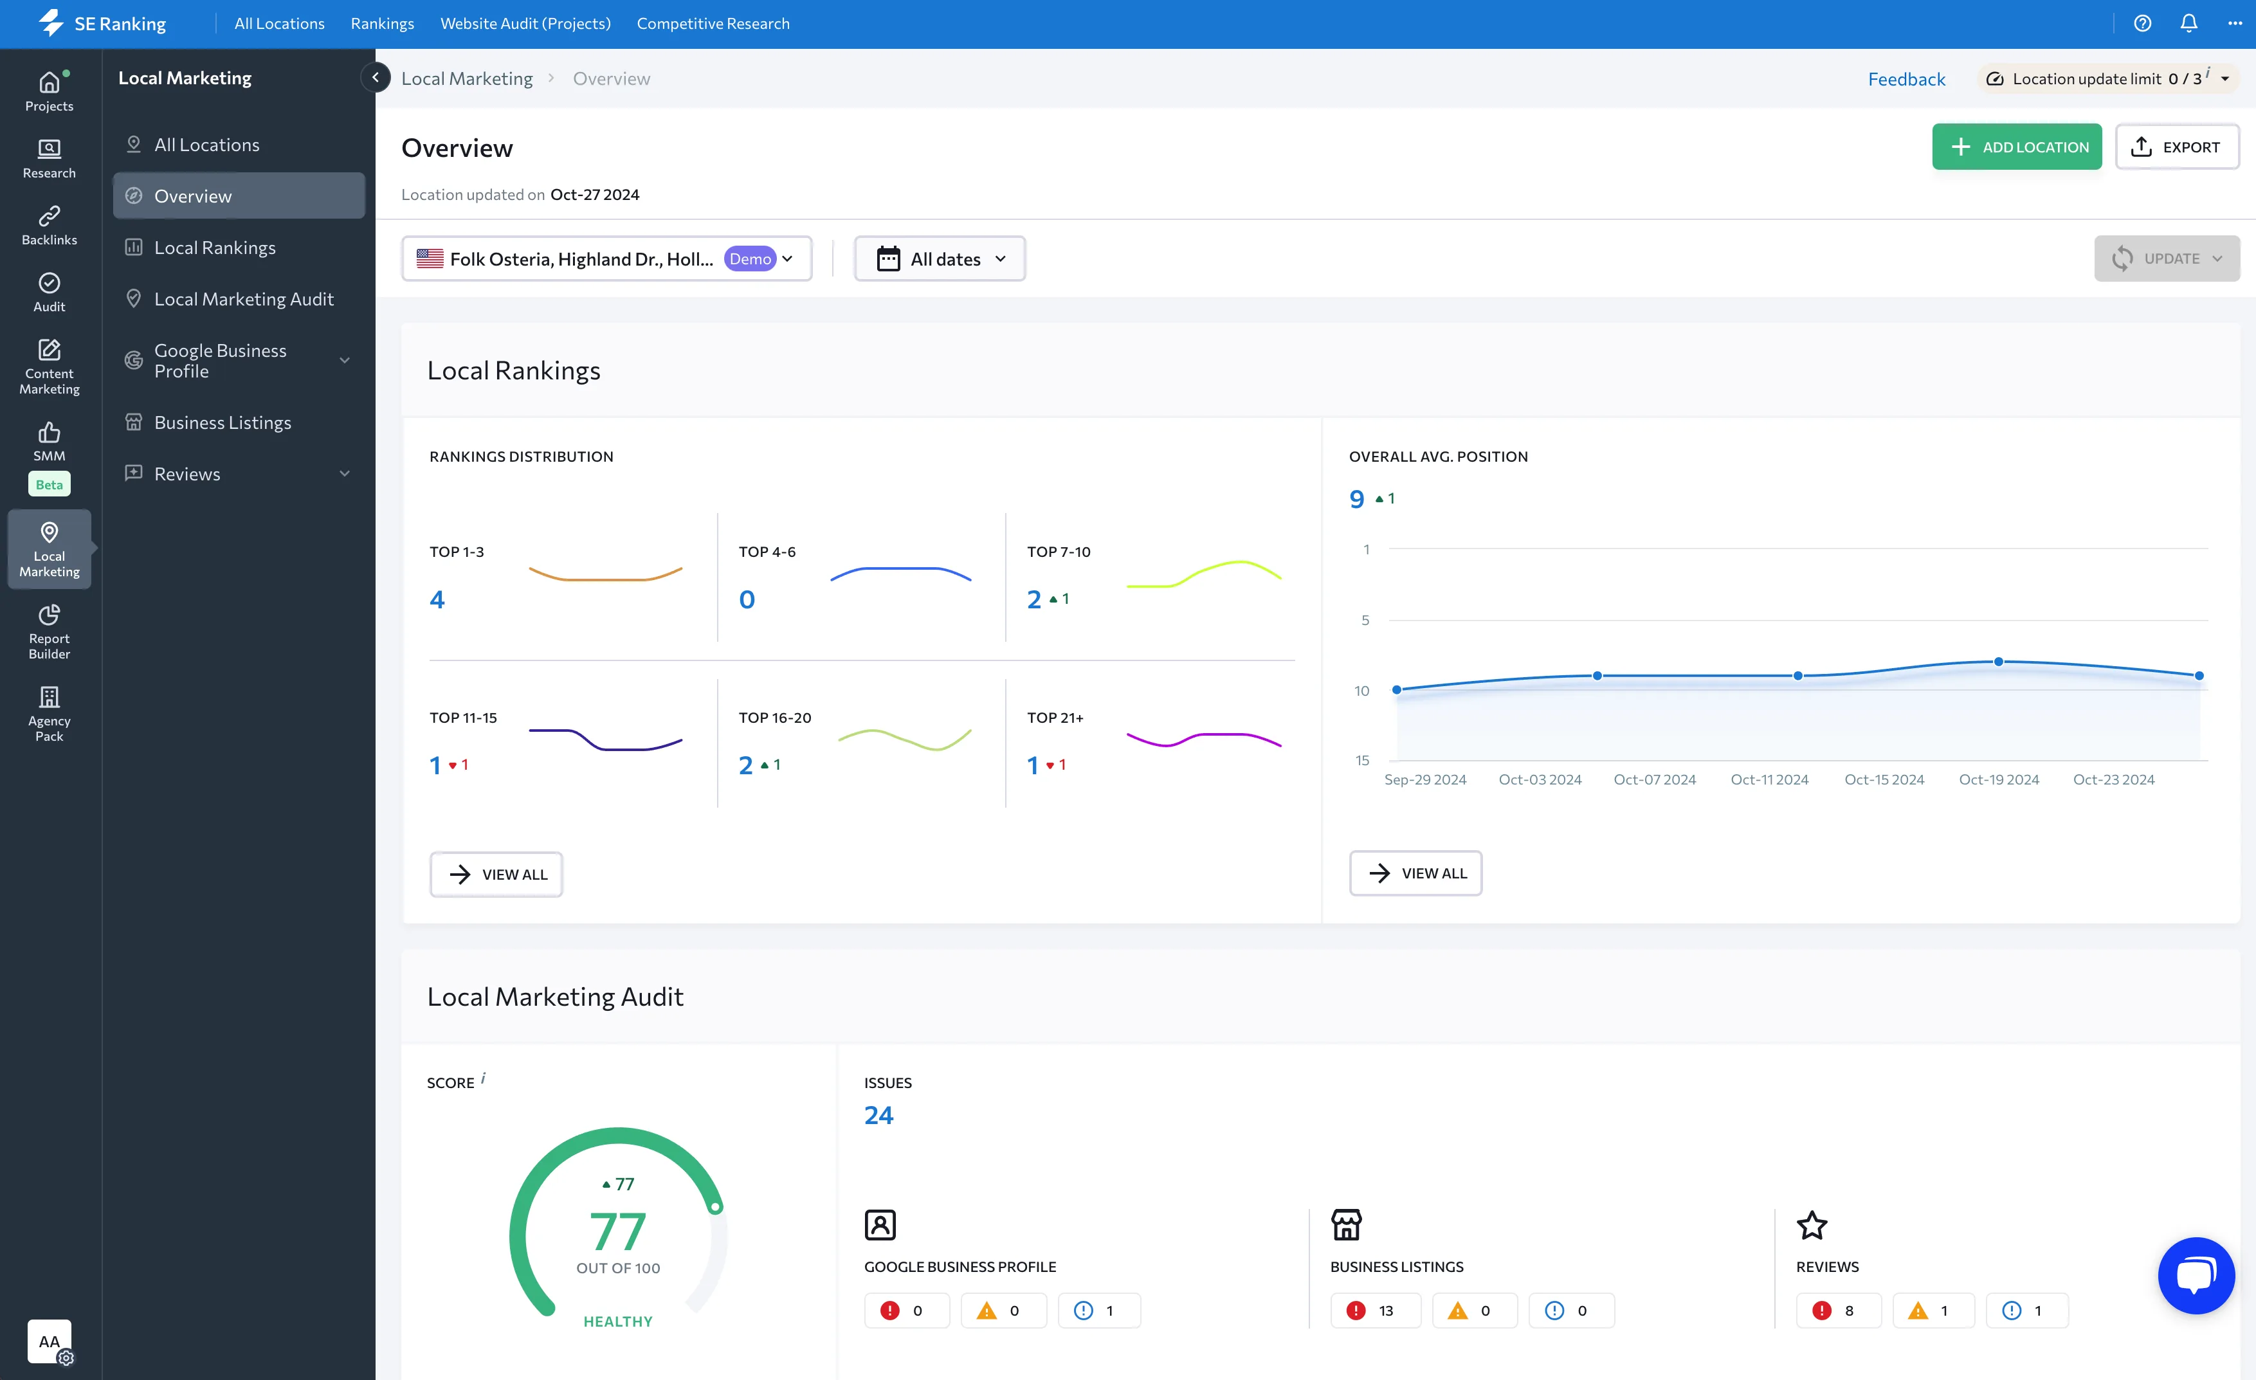Screen dimensions: 2256x1380
Task: Click the score gauge knob at 77
Action: point(716,1207)
